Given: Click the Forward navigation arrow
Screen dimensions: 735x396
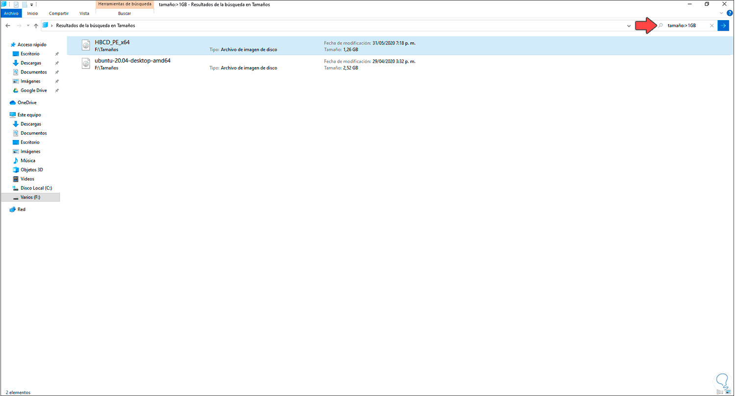Looking at the screenshot, I should [19, 25].
